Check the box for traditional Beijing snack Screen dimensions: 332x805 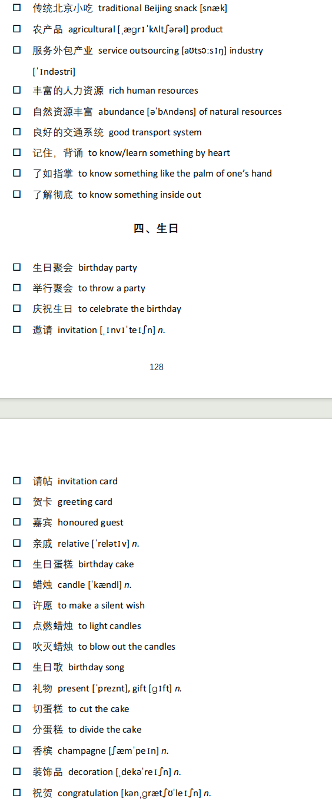pyautogui.click(x=17, y=8)
